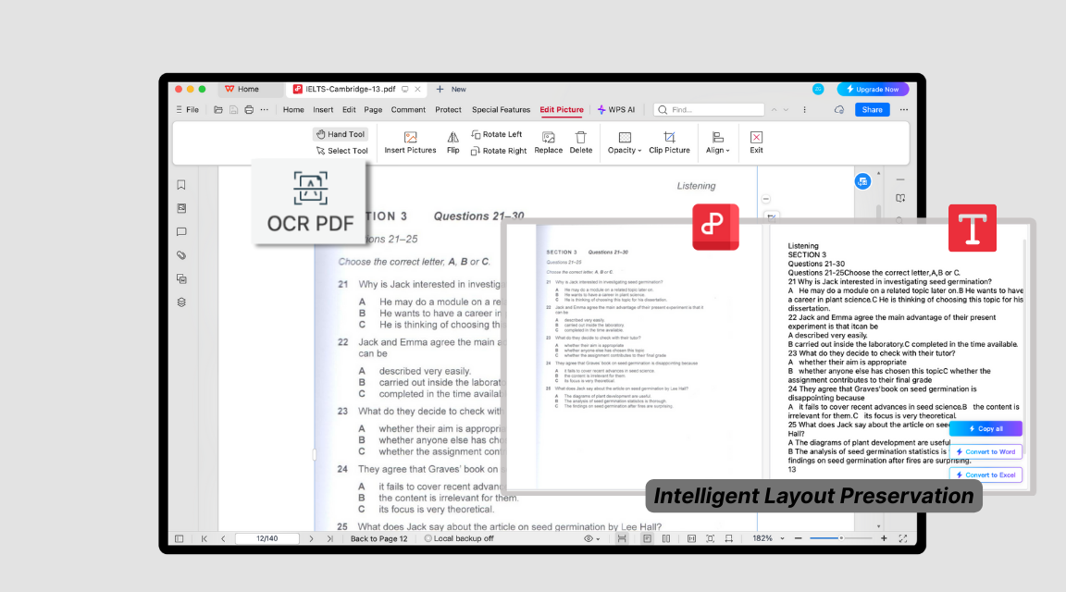Image resolution: width=1066 pixels, height=592 pixels.
Task: Click the open folder icon
Action: [218, 109]
